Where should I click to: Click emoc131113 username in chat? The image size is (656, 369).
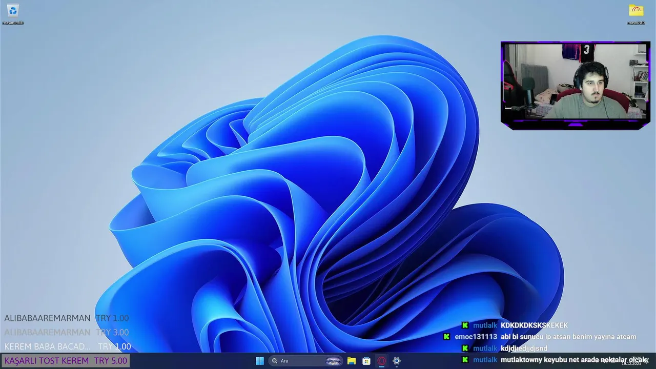[x=476, y=337]
